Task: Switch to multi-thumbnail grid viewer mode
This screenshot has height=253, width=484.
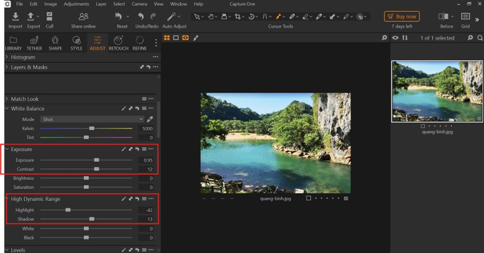Action: click(x=167, y=38)
